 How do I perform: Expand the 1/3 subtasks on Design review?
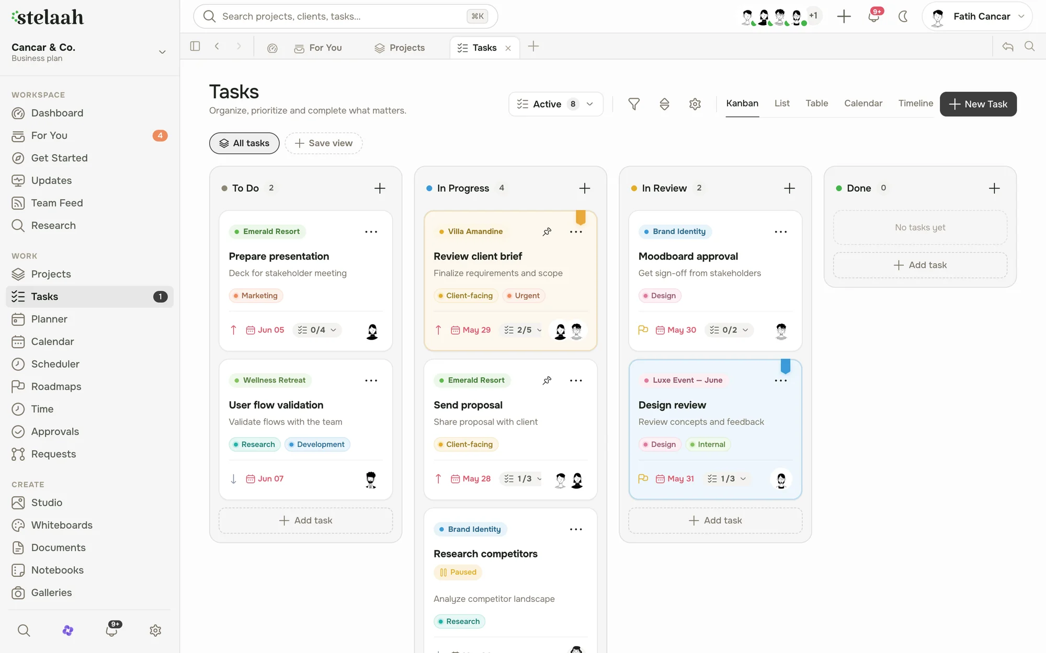[x=726, y=479]
